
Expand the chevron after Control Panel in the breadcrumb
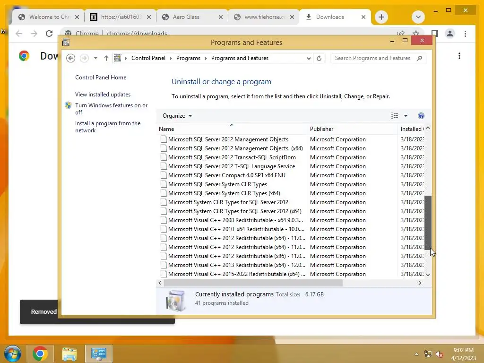click(x=171, y=58)
